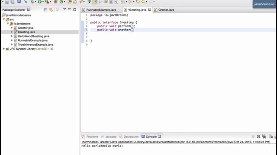Click the Open Task folder icon
The height and width of the screenshot is (155, 277).
pyautogui.click(x=75, y=2)
